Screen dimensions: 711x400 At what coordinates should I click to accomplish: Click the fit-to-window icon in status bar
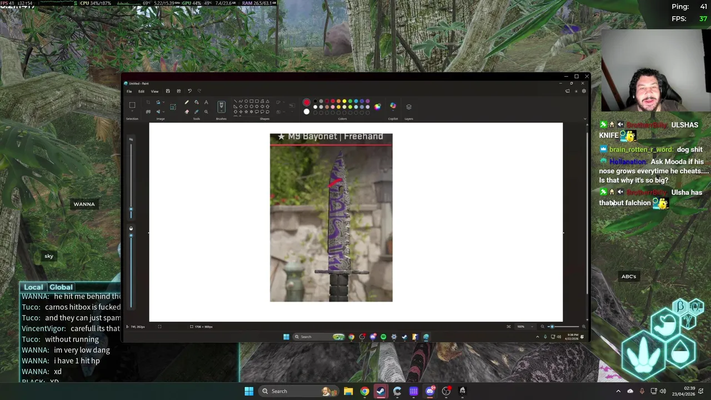click(x=509, y=327)
